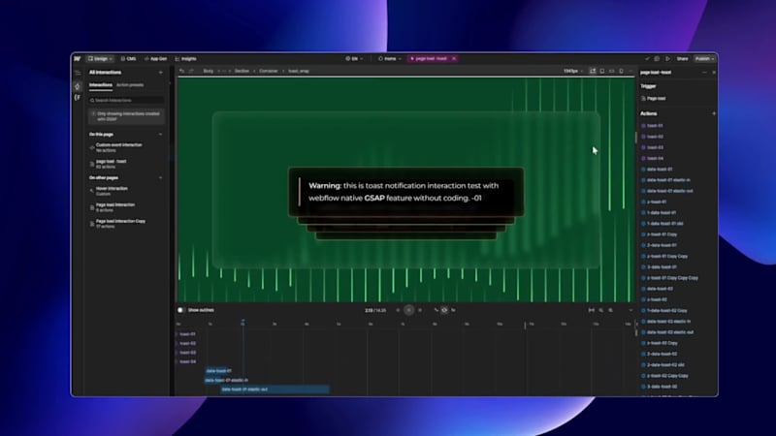Toggle the loop/preview eye icon in timeline
This screenshot has height=436, width=776.
444,310
